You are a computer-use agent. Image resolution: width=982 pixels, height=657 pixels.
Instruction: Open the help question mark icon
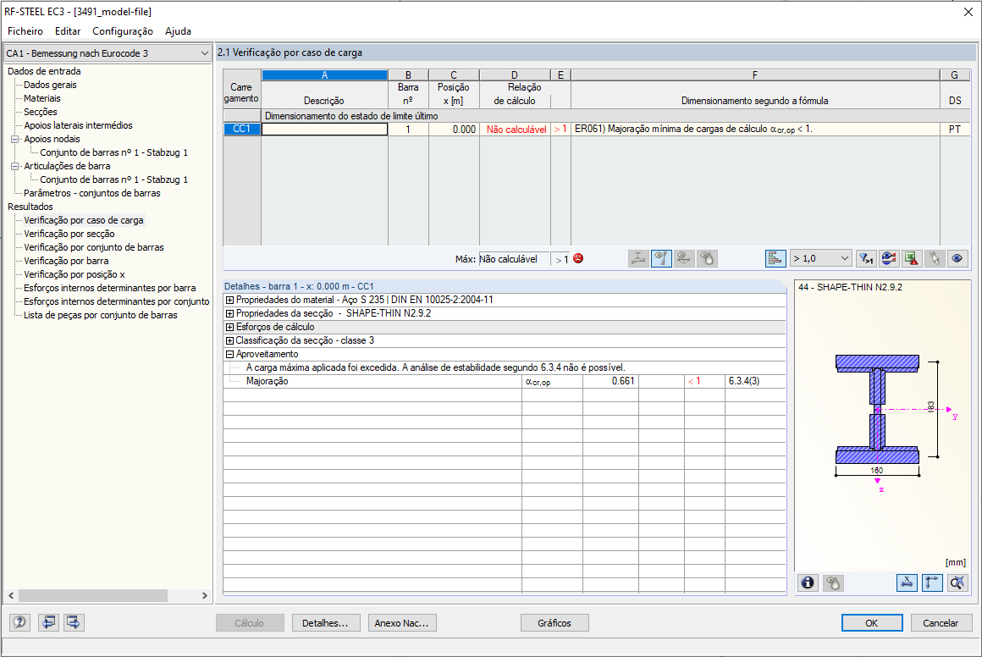coord(20,622)
